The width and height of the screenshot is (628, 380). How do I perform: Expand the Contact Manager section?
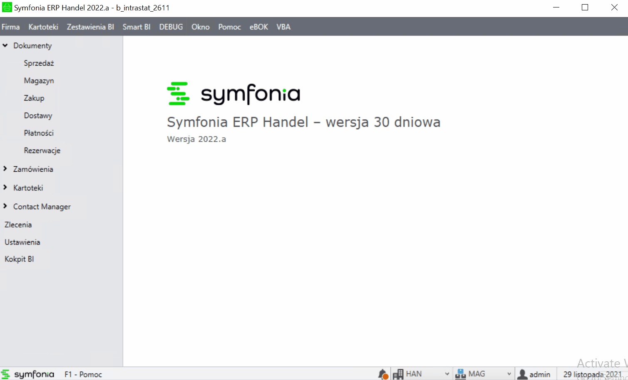5,206
